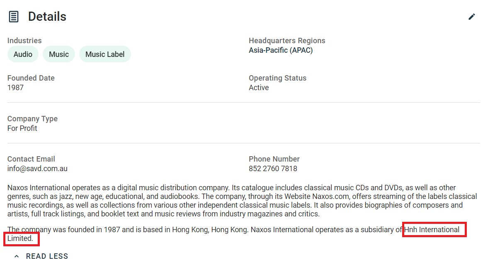Click the Details heading
The height and width of the screenshot is (265, 483).
(x=47, y=17)
